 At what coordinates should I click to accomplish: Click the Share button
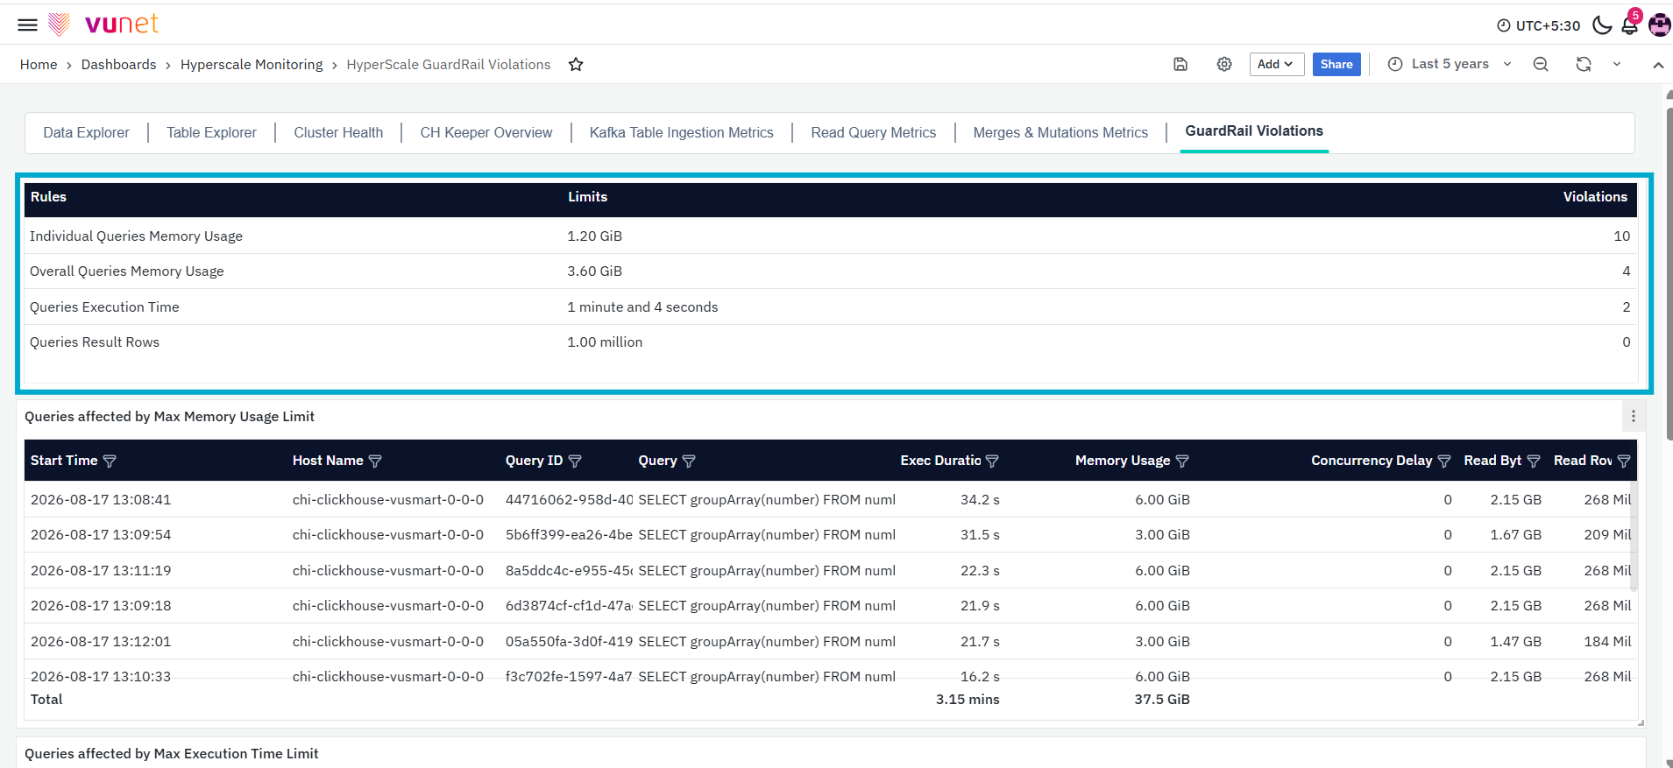click(1336, 64)
